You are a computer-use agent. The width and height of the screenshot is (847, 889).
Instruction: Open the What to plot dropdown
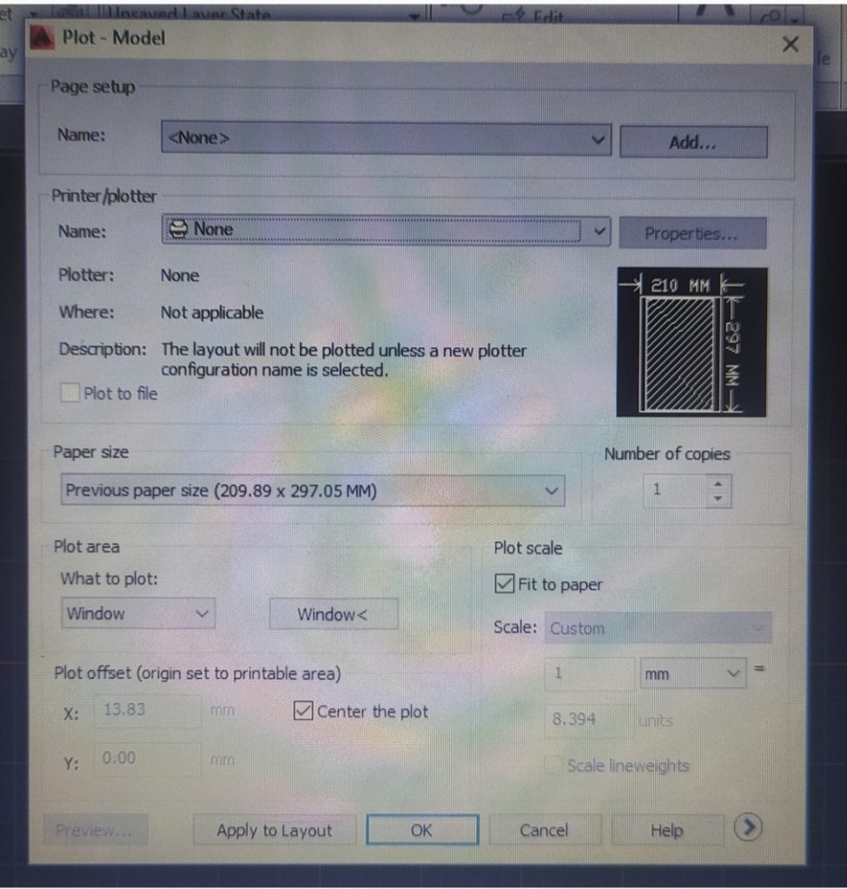[138, 614]
